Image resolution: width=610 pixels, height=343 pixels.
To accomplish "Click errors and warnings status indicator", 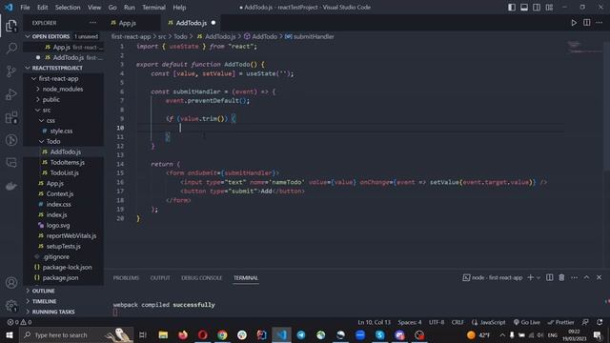I will (19, 322).
